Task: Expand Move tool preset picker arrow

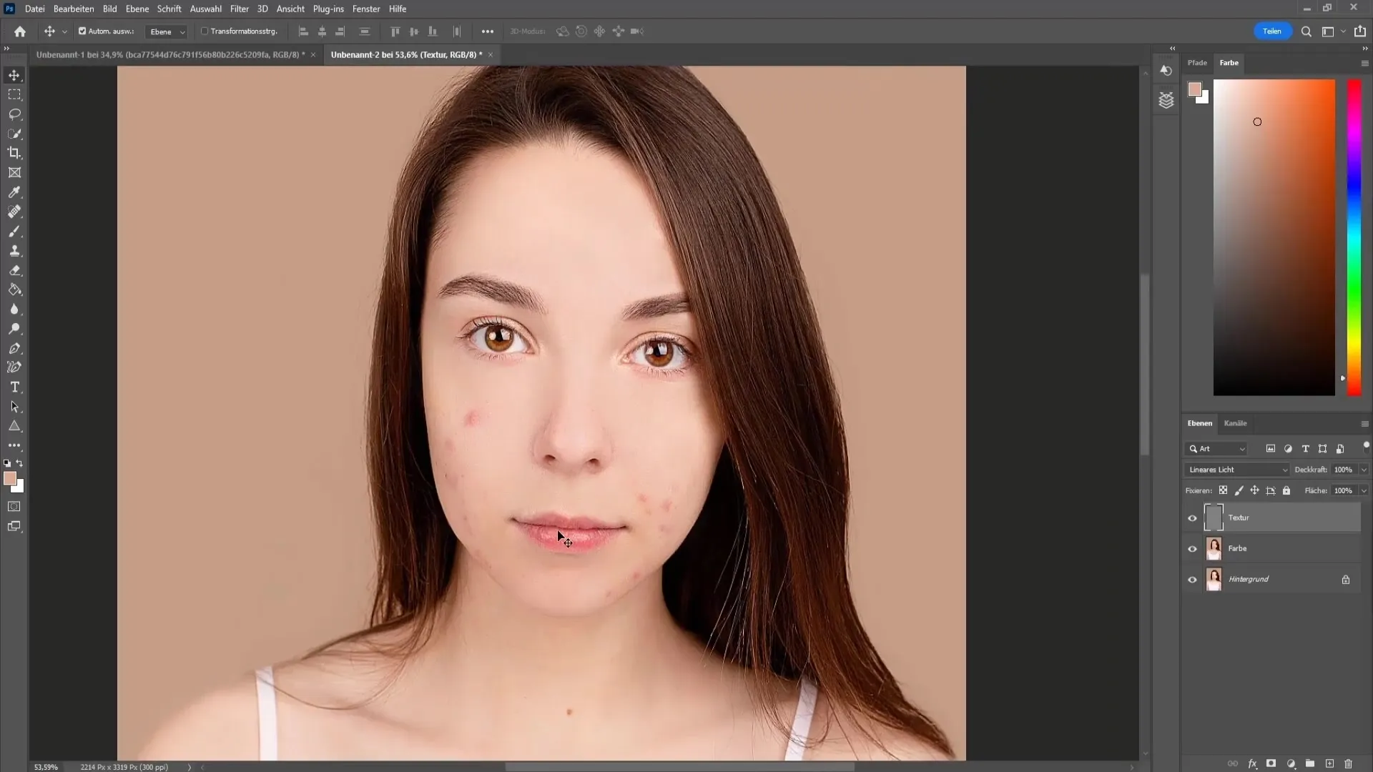Action: (x=64, y=31)
